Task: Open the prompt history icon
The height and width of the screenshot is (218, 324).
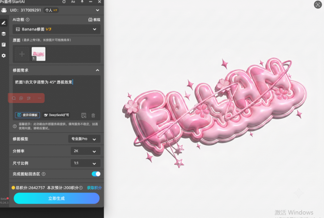Action: [84, 115]
